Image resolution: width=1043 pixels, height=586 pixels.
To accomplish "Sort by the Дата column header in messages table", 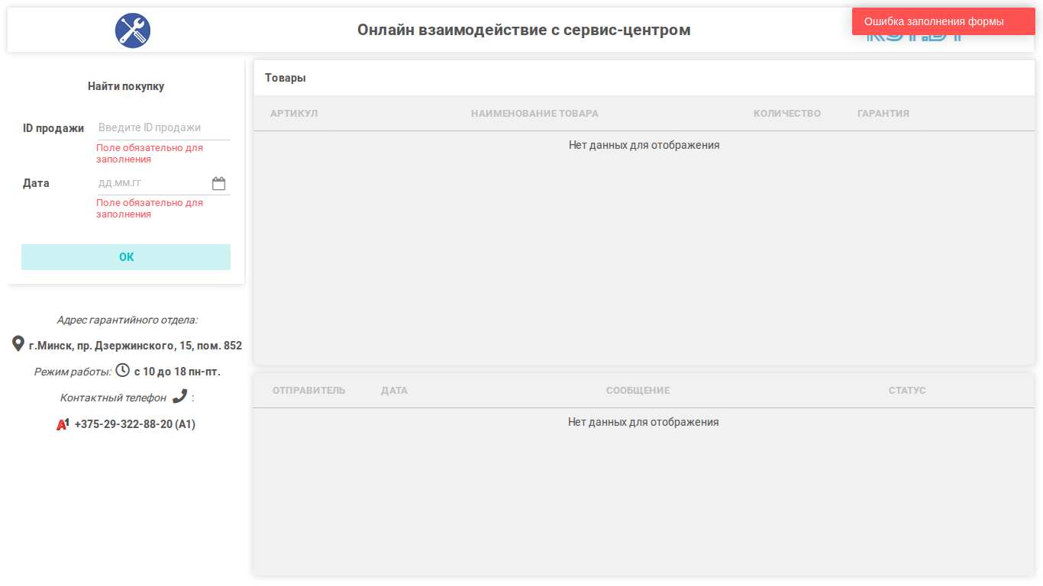I will point(395,391).
